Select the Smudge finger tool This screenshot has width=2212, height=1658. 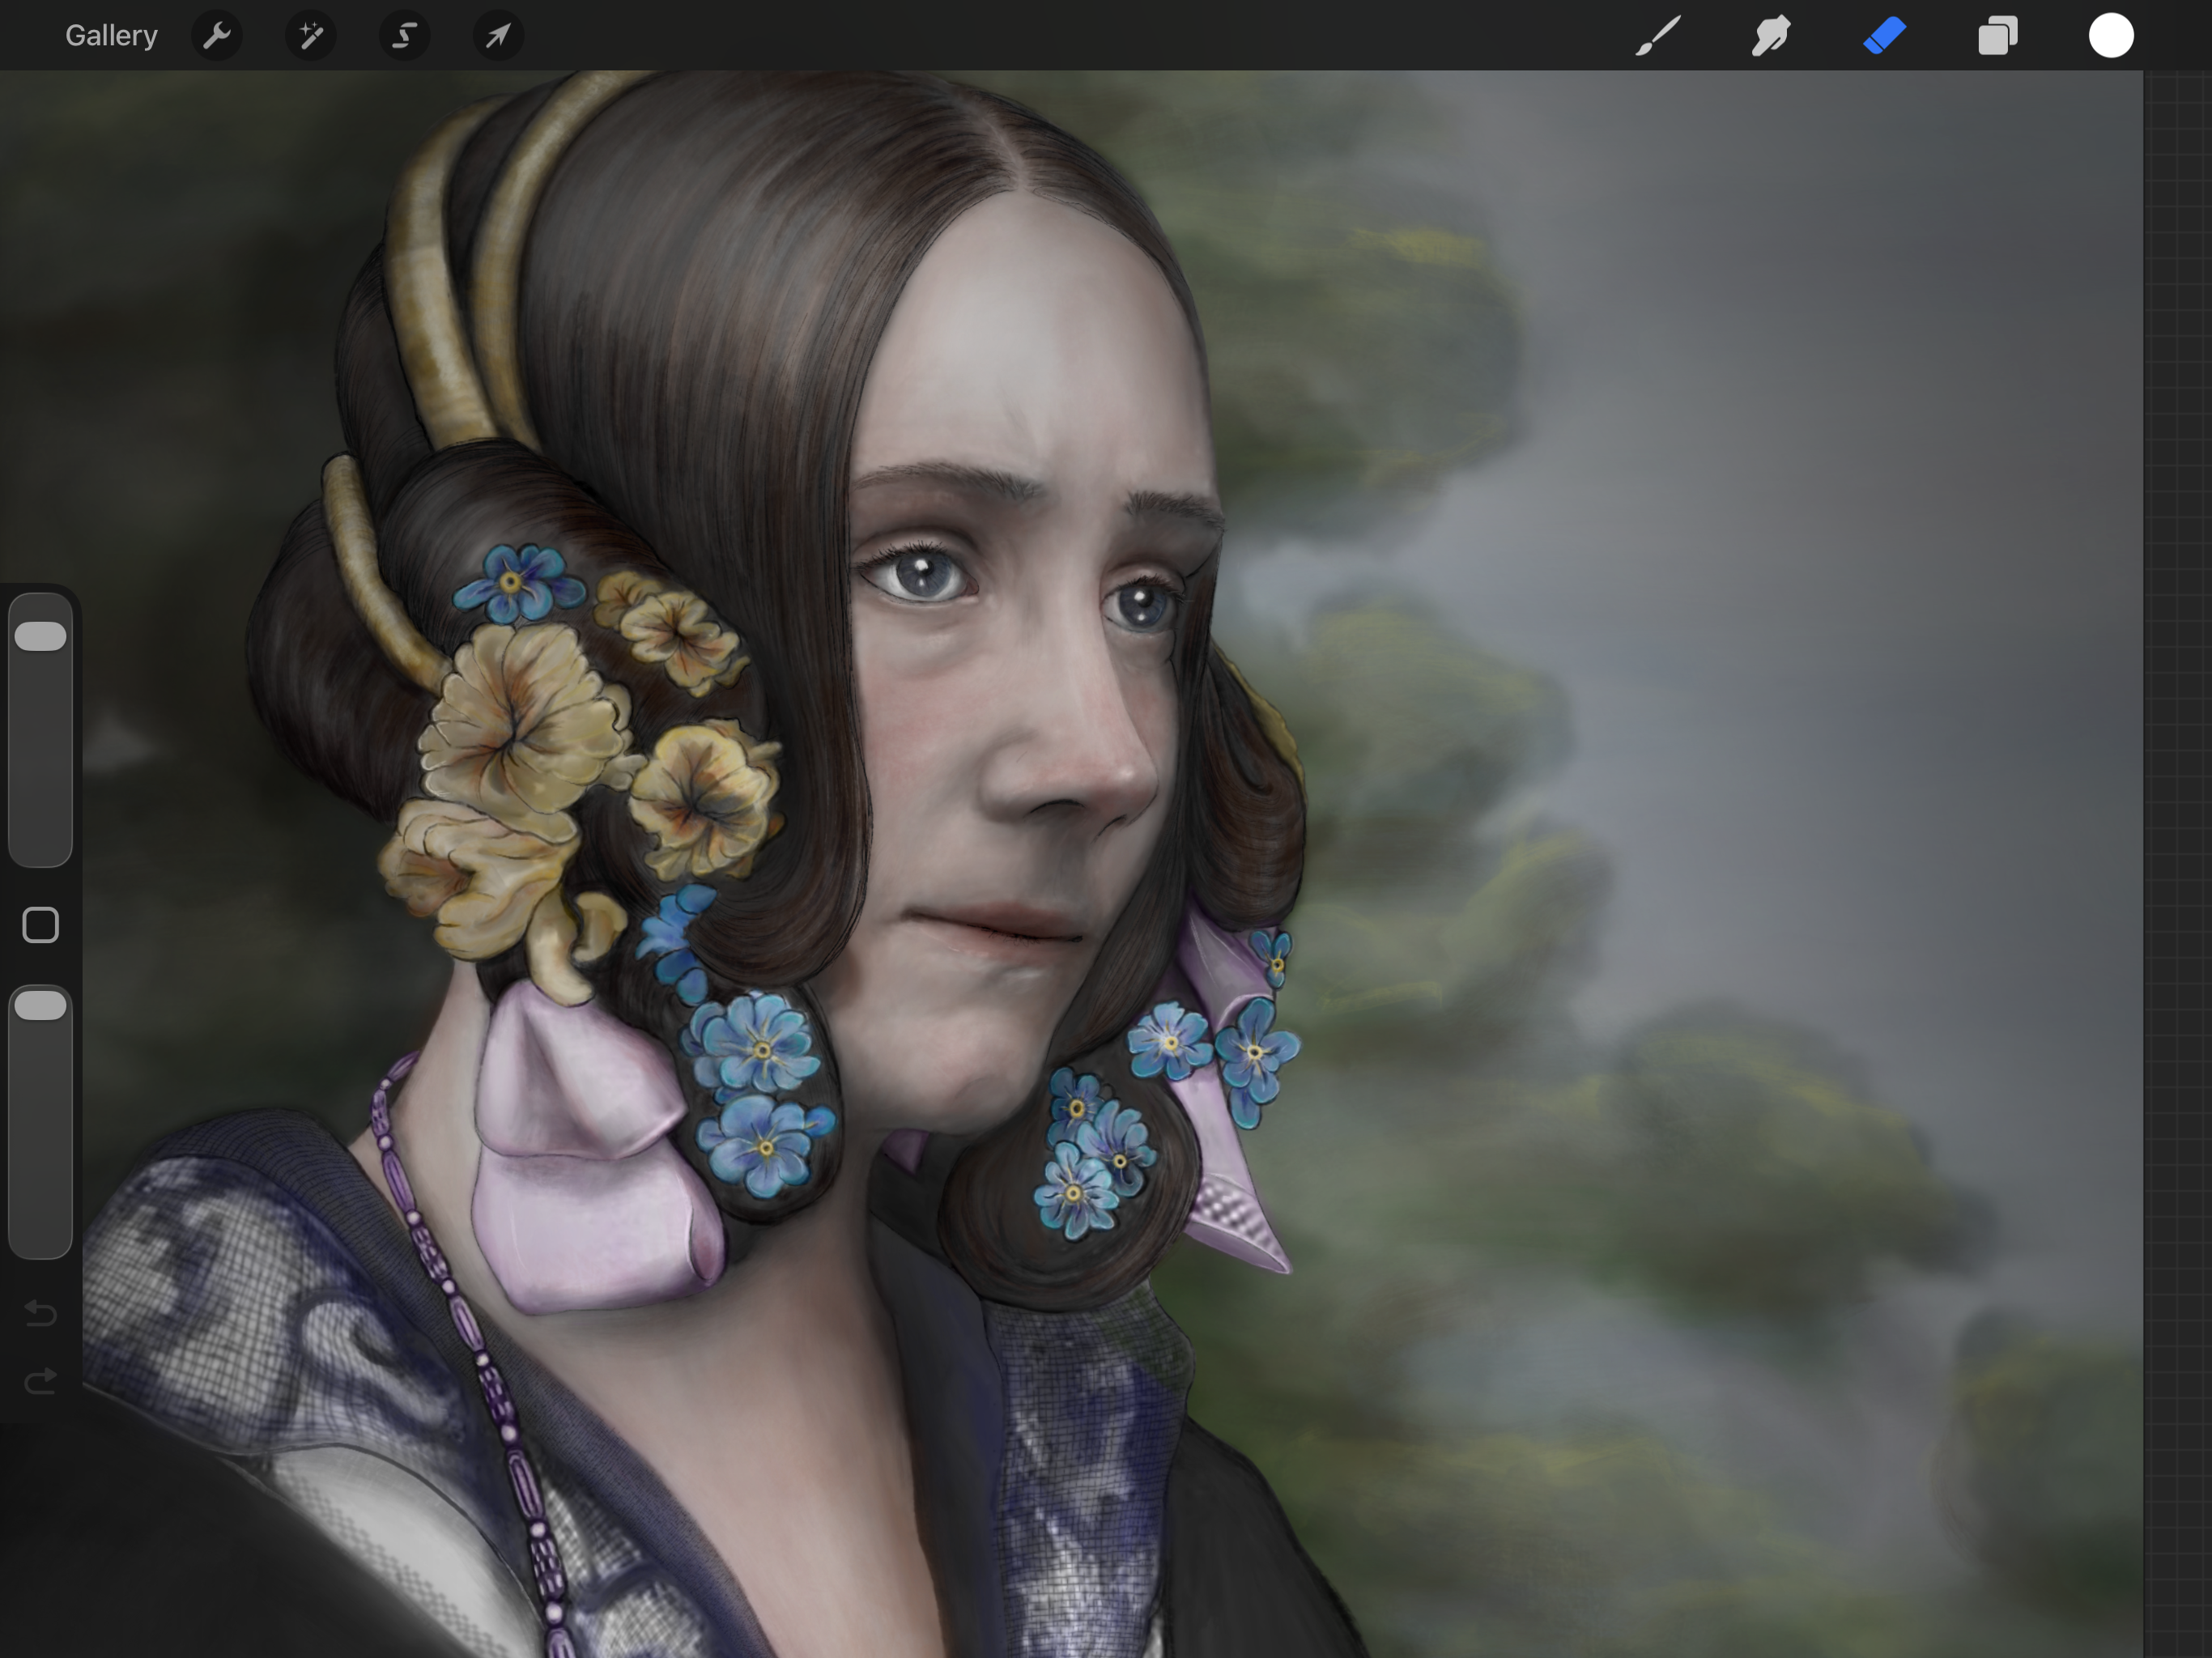tap(1770, 36)
